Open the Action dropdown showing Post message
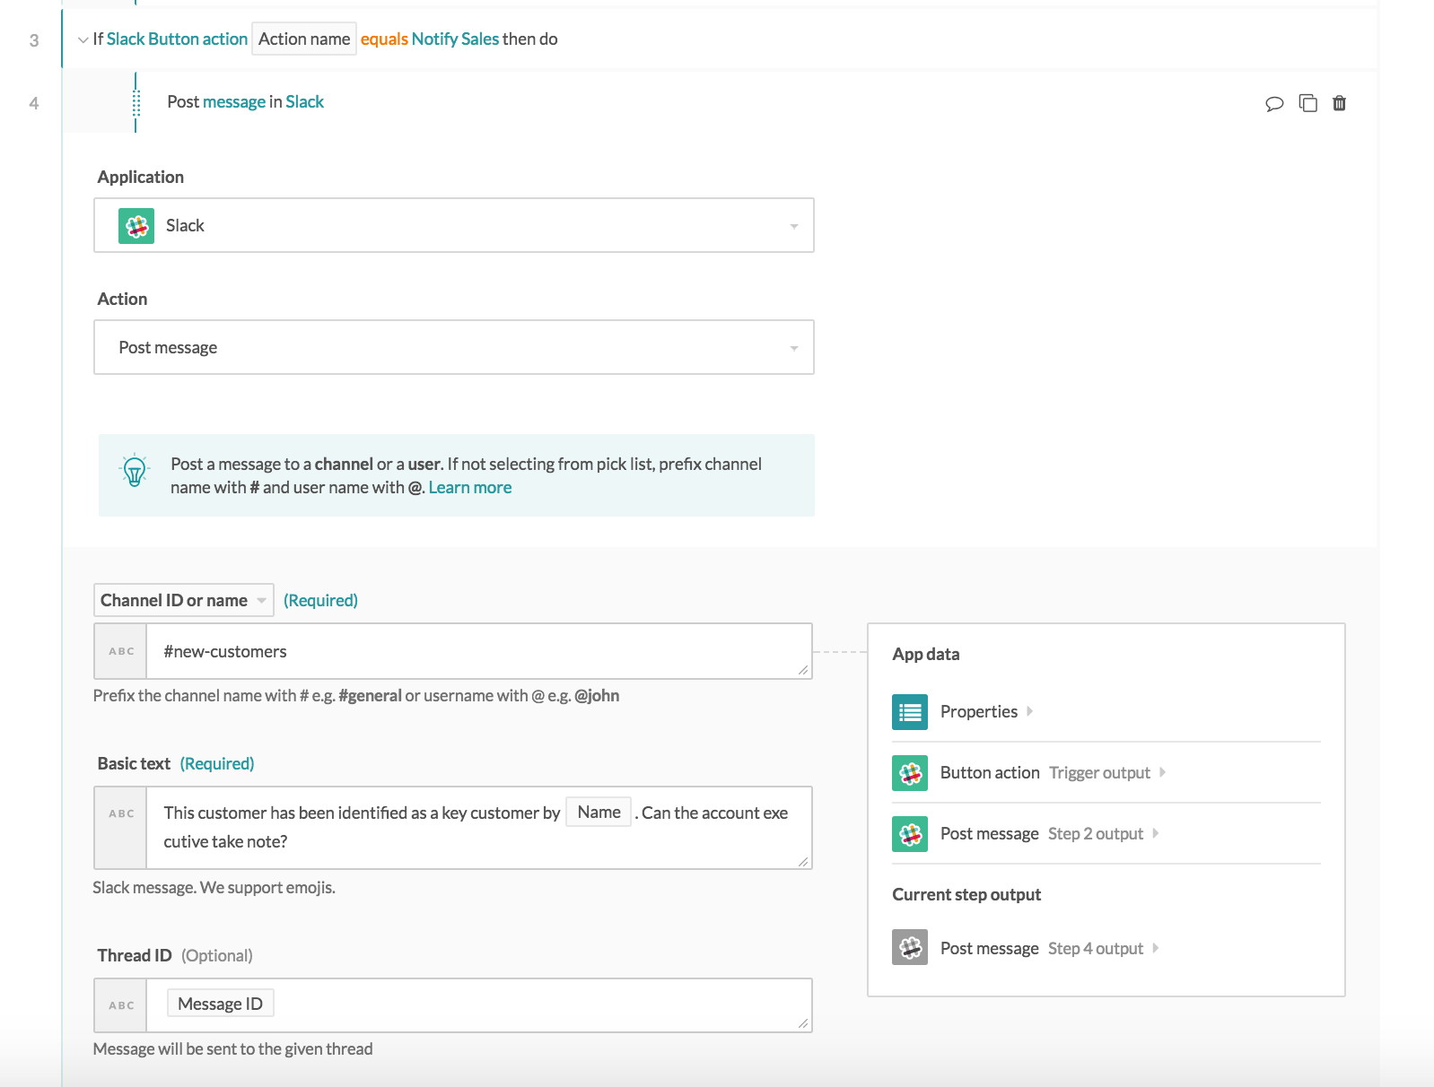This screenshot has height=1087, width=1434. pyautogui.click(x=453, y=347)
